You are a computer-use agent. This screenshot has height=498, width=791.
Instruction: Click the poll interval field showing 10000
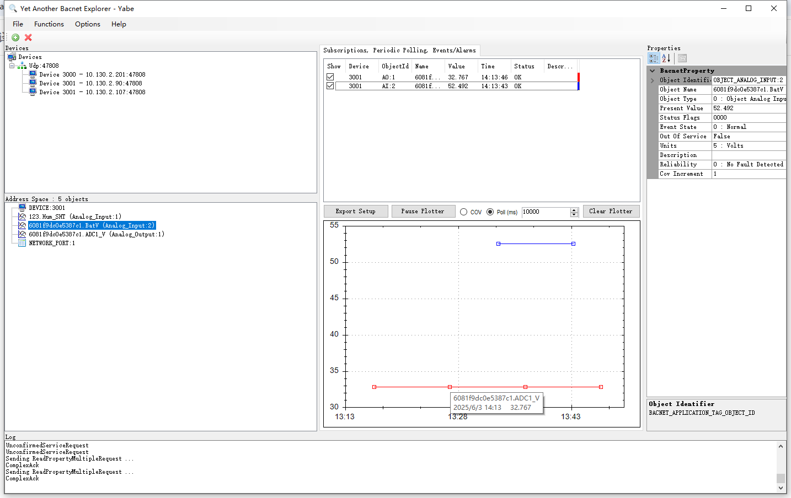[x=546, y=212]
